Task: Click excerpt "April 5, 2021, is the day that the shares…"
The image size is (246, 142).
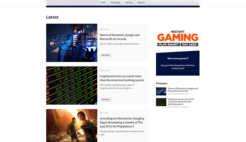Action: [x=120, y=44]
